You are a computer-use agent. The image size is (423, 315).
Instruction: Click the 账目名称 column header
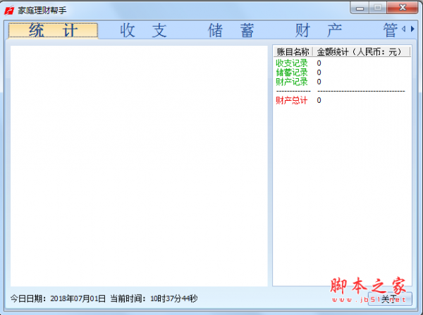click(x=293, y=51)
